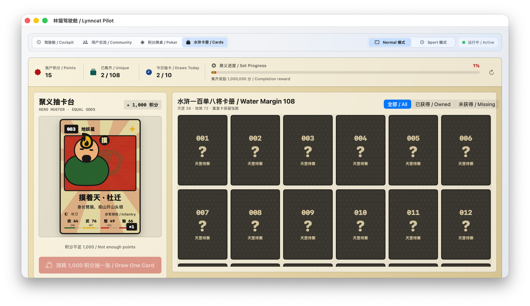Click the red points seal icon

coord(38,72)
